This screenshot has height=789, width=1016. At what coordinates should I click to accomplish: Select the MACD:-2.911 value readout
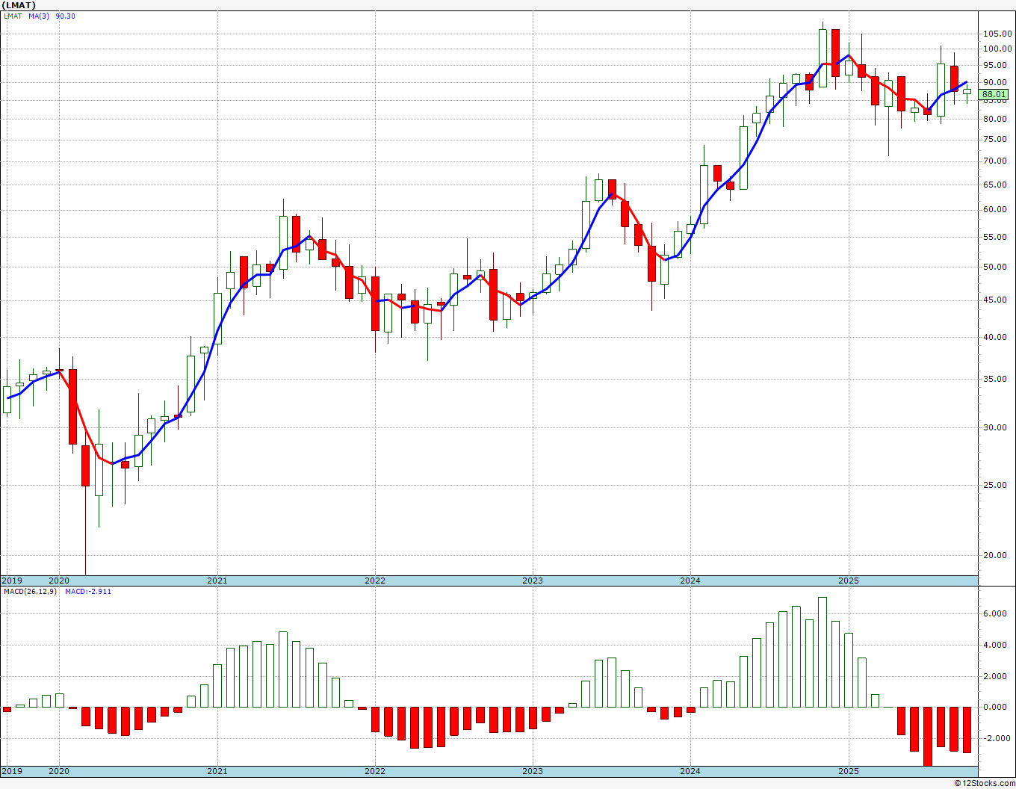(88, 592)
